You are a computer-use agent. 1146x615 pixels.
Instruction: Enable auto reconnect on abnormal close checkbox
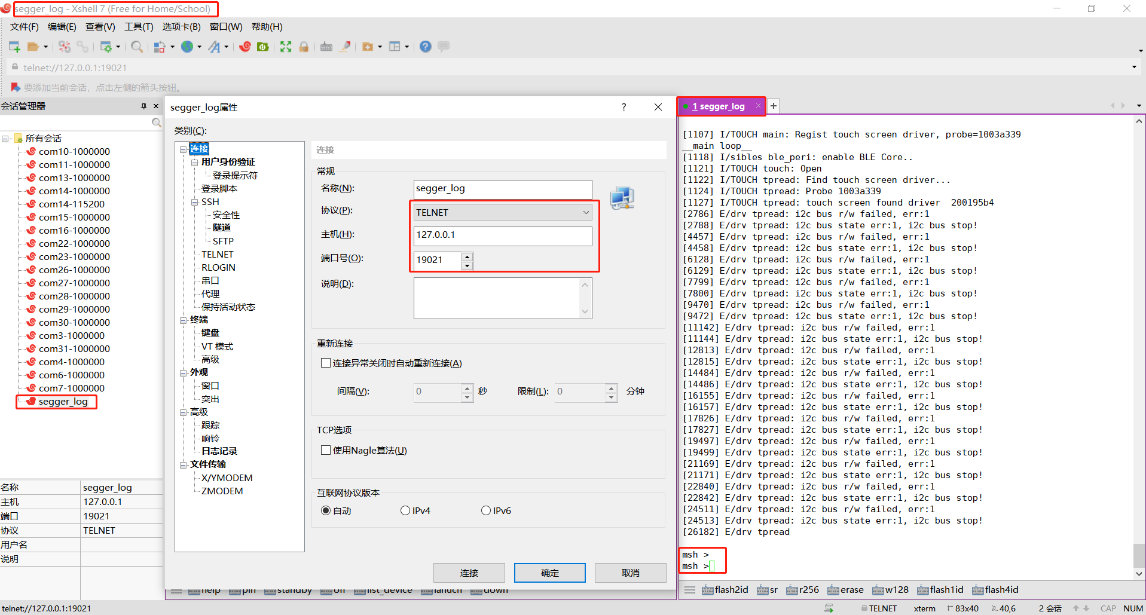click(326, 363)
